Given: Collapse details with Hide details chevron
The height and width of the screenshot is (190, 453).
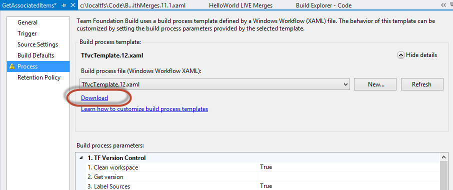Looking at the screenshot, I should [400, 55].
